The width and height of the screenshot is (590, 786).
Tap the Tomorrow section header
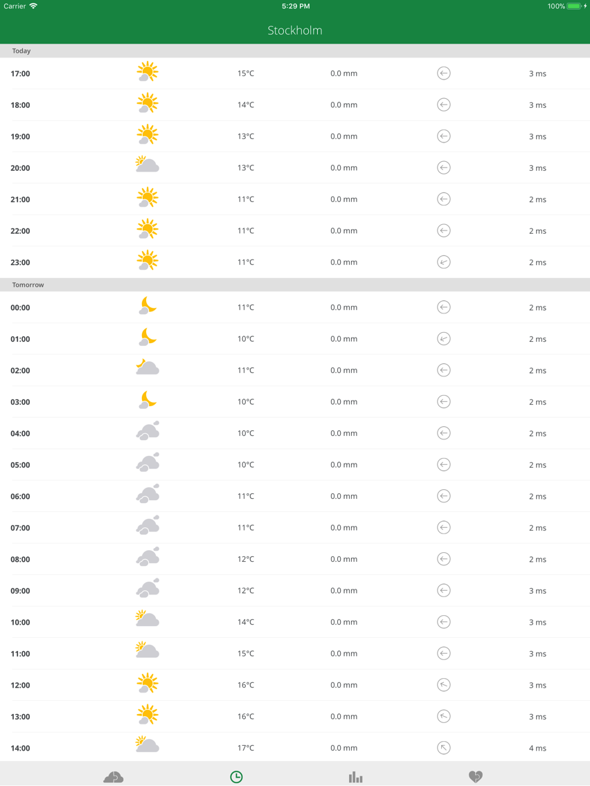28,284
